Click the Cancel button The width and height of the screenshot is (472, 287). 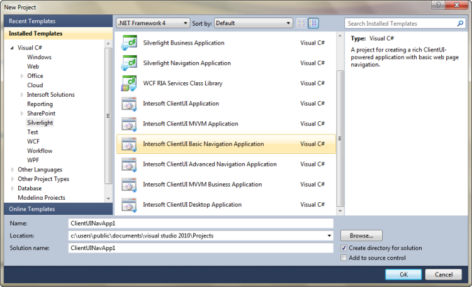click(444, 274)
